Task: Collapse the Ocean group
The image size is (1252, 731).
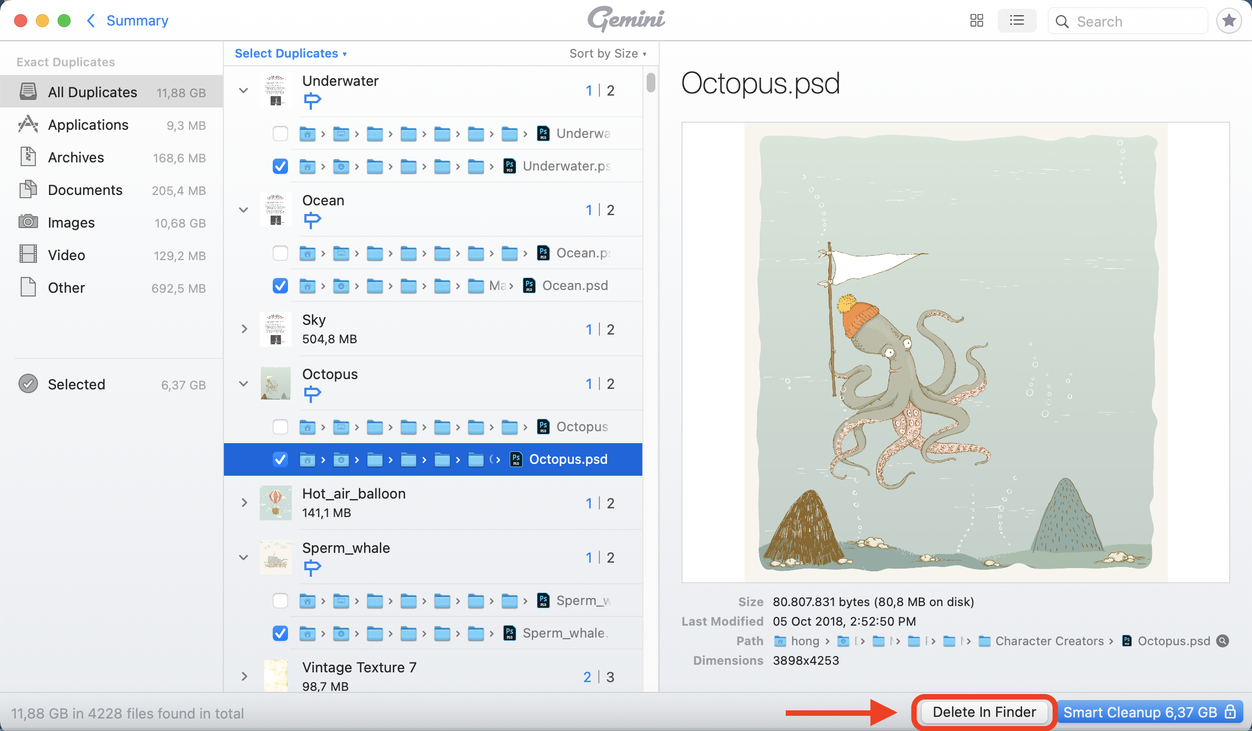Action: [243, 210]
